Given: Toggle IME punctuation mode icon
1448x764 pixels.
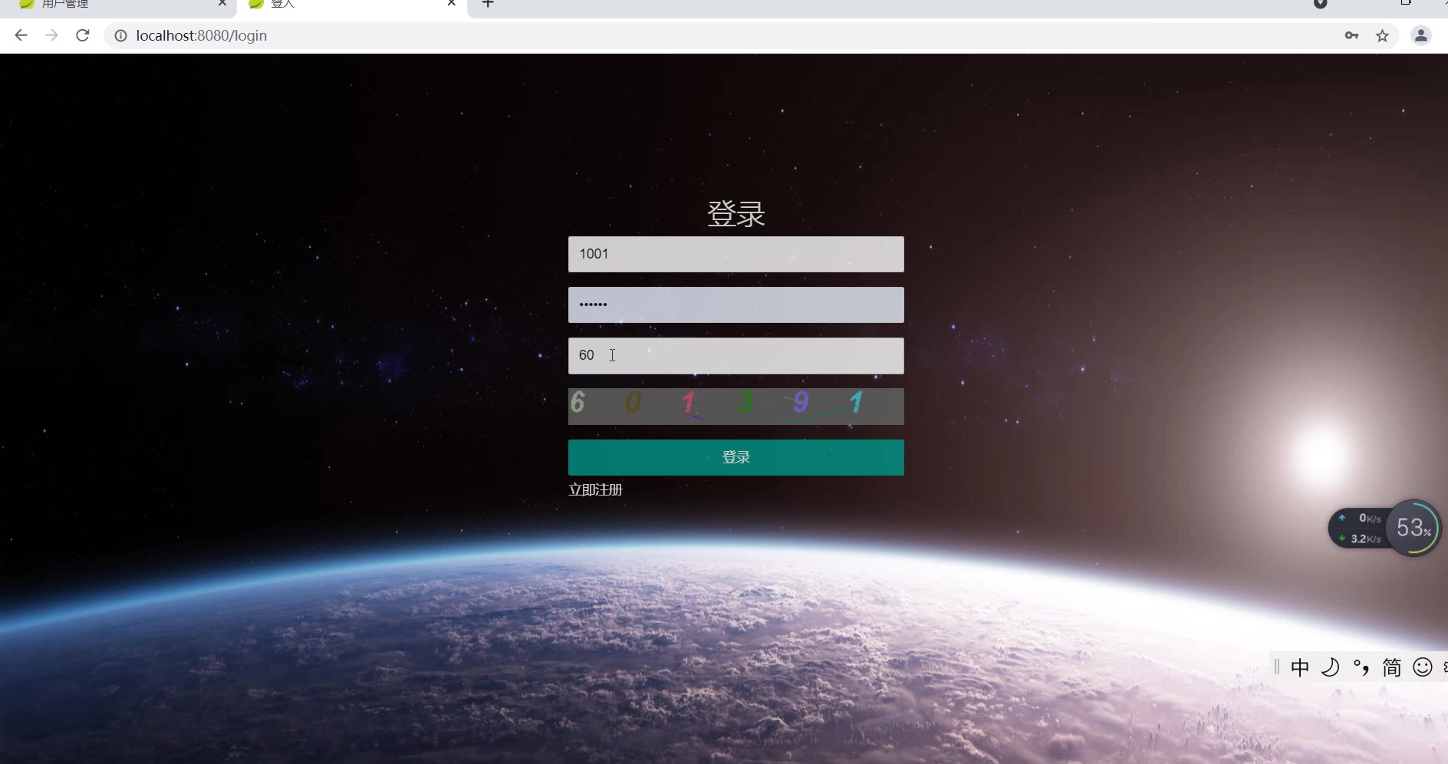Looking at the screenshot, I should [x=1361, y=667].
